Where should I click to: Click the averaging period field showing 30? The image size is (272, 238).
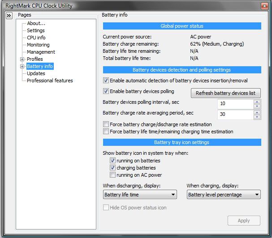coord(235,115)
